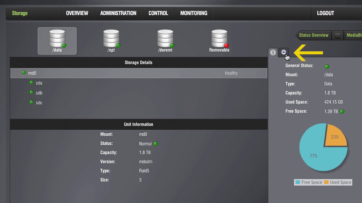
Task: Click the 1.8 TB value in Unit Information
Action: tap(145, 153)
